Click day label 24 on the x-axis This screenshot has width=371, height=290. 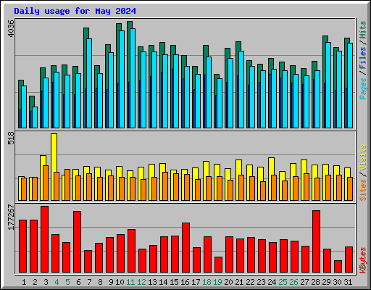tap(272, 282)
